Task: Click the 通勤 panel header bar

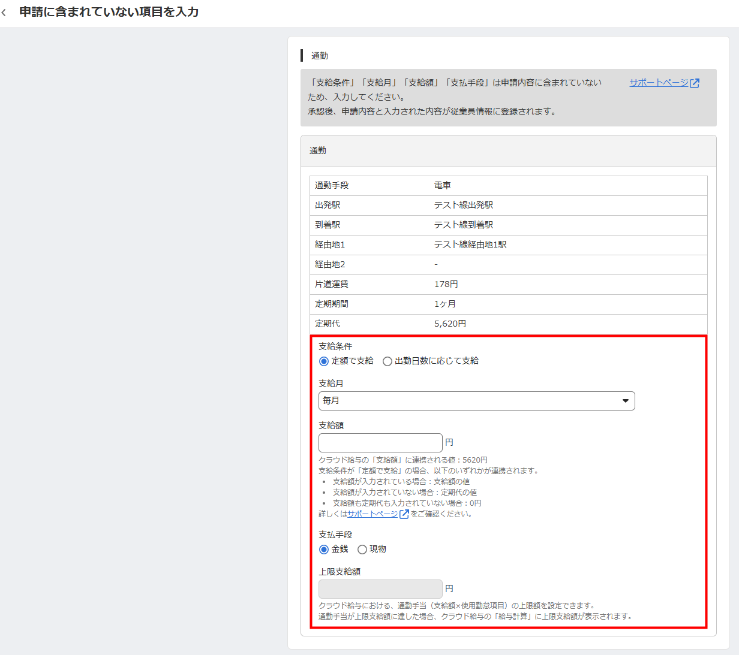Action: [508, 151]
